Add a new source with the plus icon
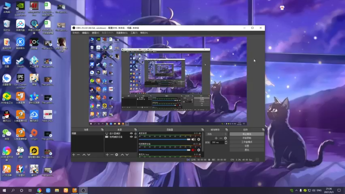Image resolution: width=345 pixels, height=194 pixels. [x=107, y=155]
